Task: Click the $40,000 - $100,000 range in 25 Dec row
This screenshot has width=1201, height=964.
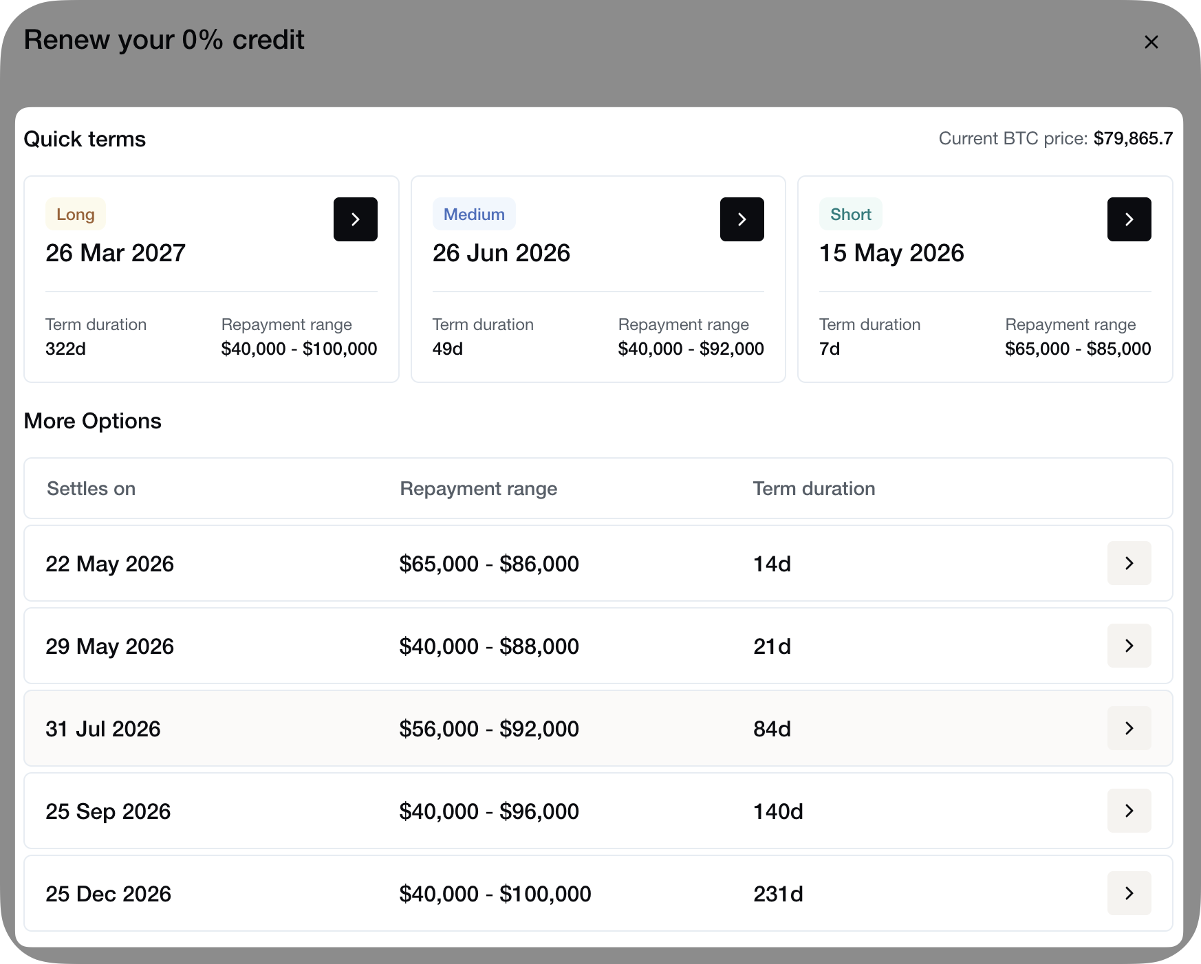Action: (x=495, y=894)
